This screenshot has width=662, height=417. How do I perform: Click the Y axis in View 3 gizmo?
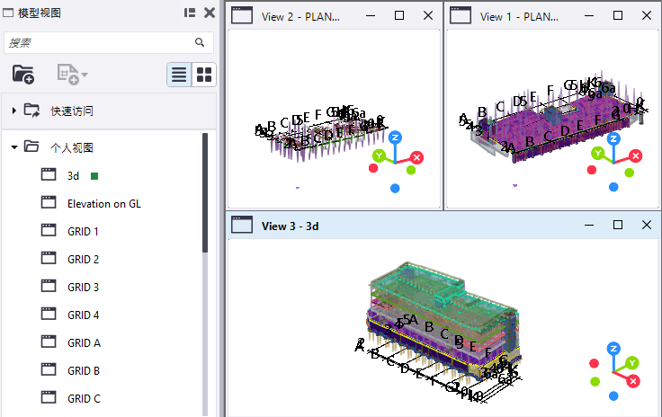(x=632, y=362)
